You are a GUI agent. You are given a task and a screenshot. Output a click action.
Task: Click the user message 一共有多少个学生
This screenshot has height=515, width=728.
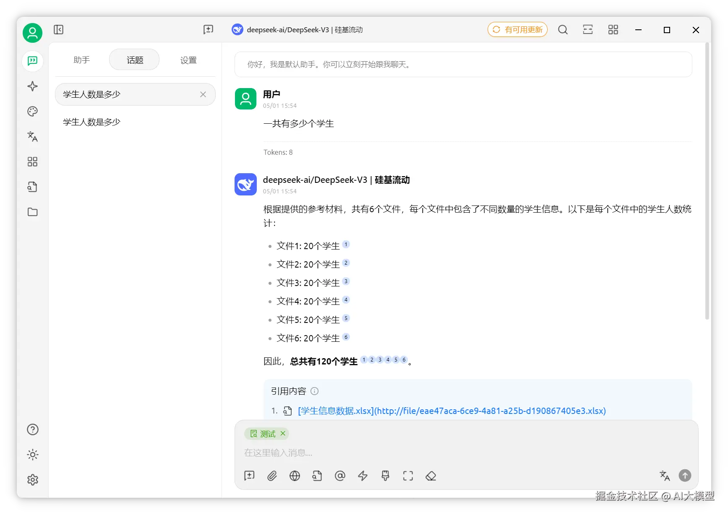click(x=298, y=124)
